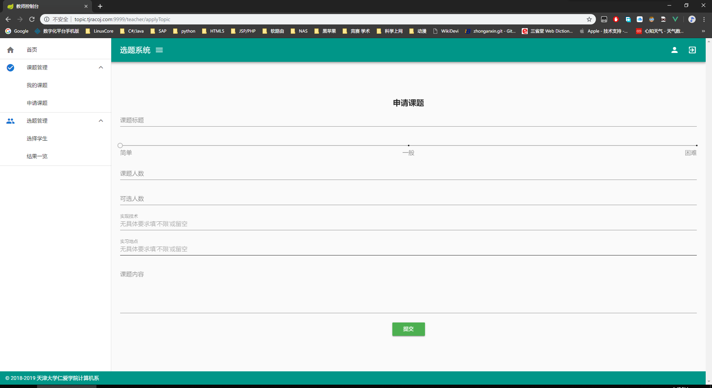This screenshot has width=712, height=388.
Task: Open the 动漫 bookmark folder
Action: tap(418, 31)
